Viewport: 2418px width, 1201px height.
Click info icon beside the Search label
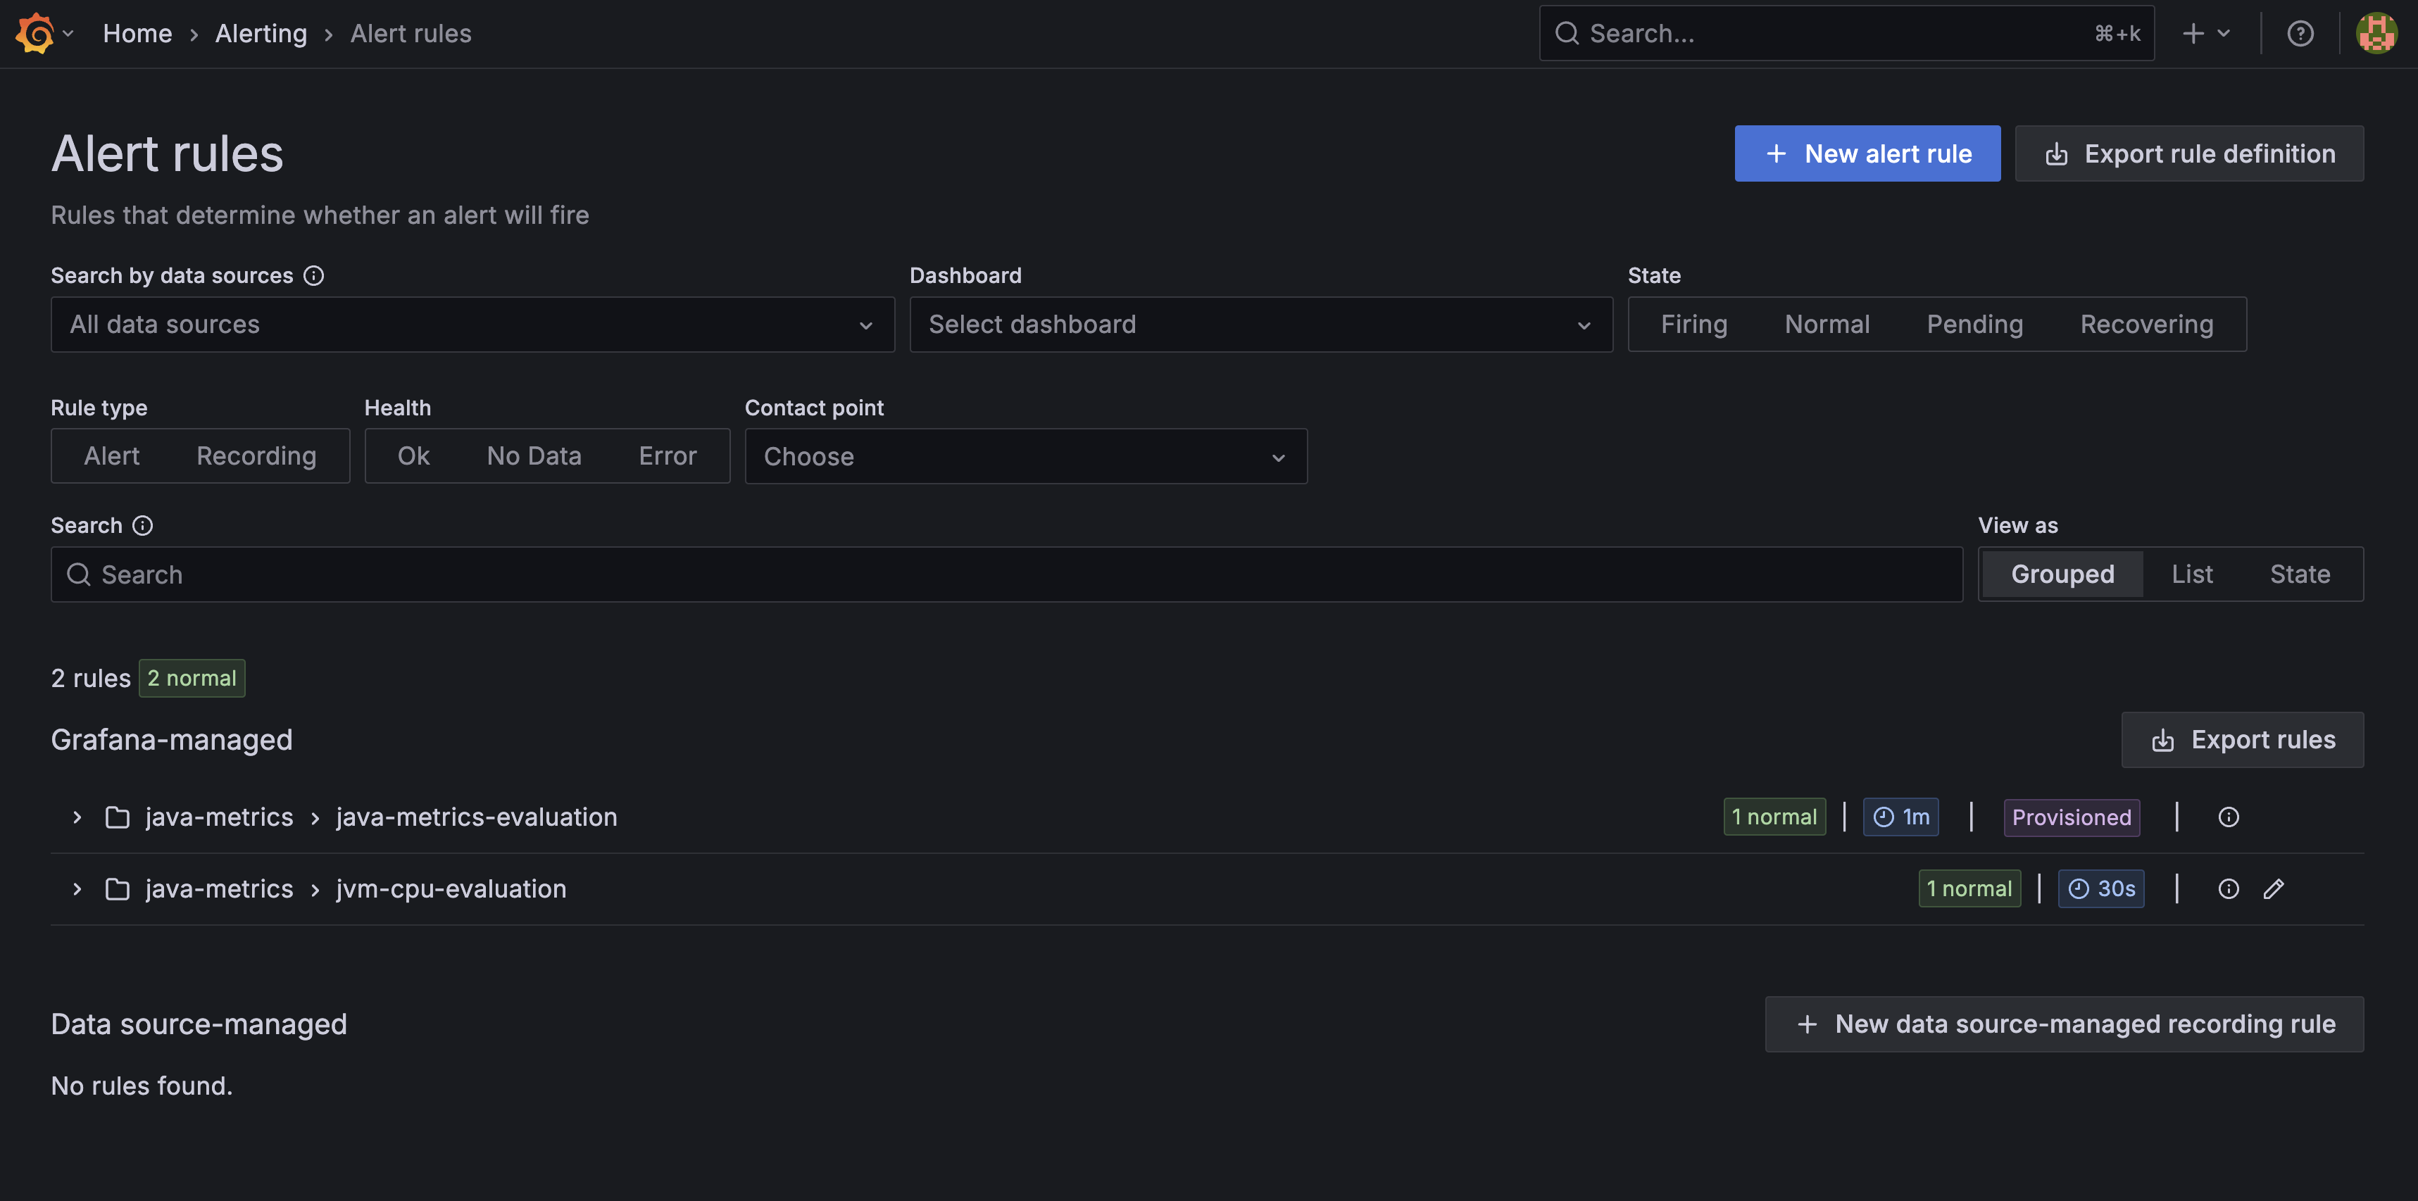coord(143,525)
